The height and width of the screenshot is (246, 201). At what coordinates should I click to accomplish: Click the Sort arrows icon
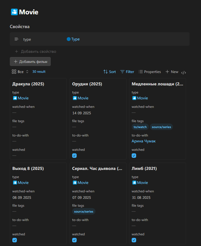pyautogui.click(x=105, y=72)
